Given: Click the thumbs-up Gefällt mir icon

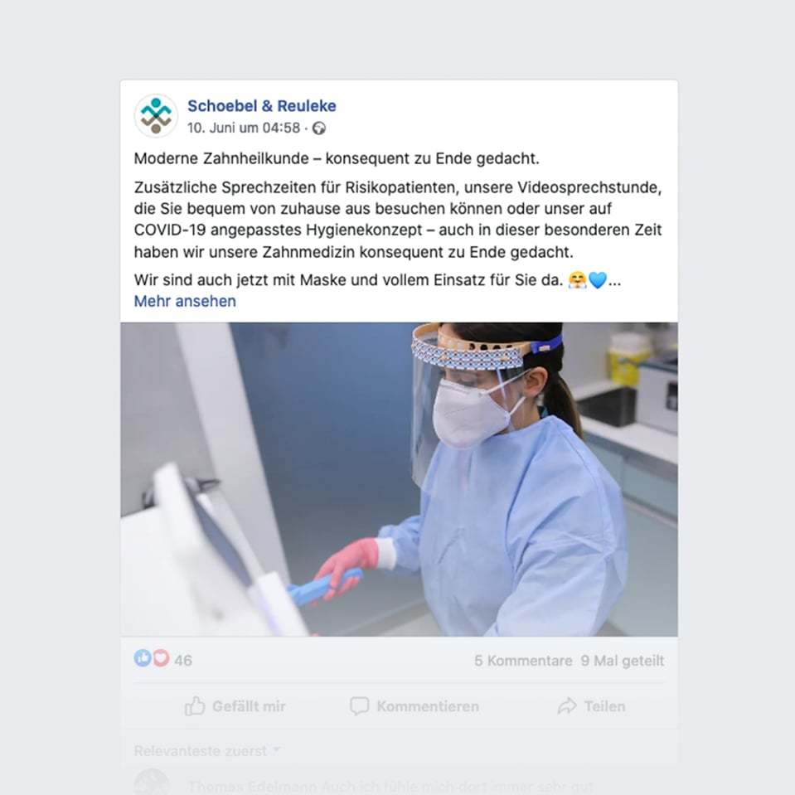Looking at the screenshot, I should click(x=195, y=705).
